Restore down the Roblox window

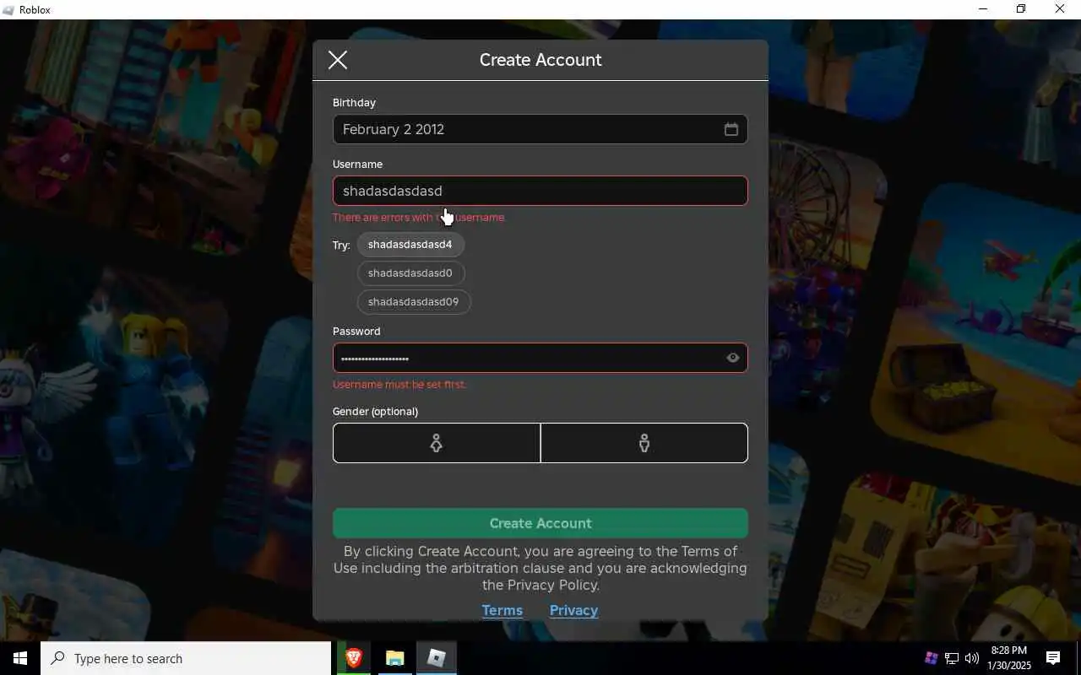tap(1021, 9)
